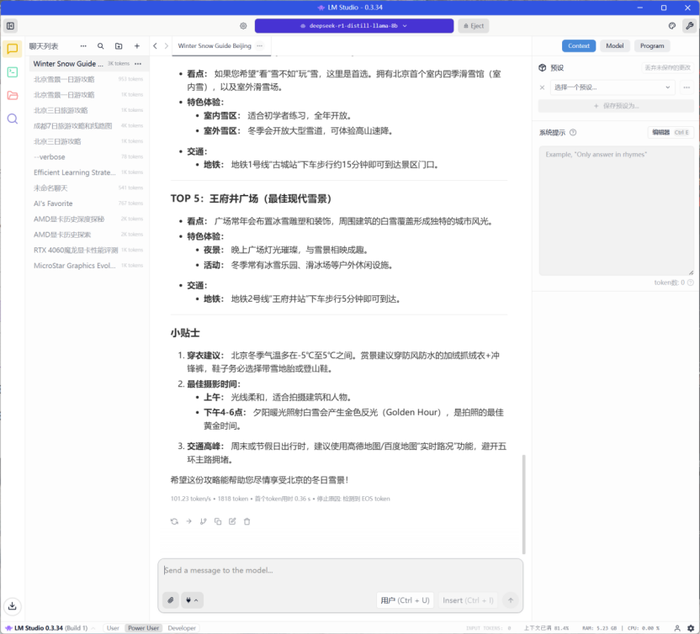Click the regenerate response icon below the message
700x634 pixels.
[174, 521]
